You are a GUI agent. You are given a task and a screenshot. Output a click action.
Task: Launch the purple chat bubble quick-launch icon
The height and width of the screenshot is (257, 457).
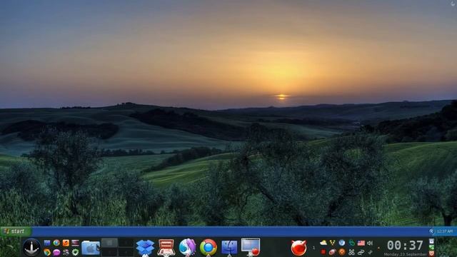click(56, 252)
